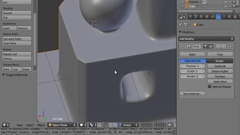Image resolution: width=240 pixels, height=135 pixels.
Task: Click the Copy modifier button
Action: [220, 54]
